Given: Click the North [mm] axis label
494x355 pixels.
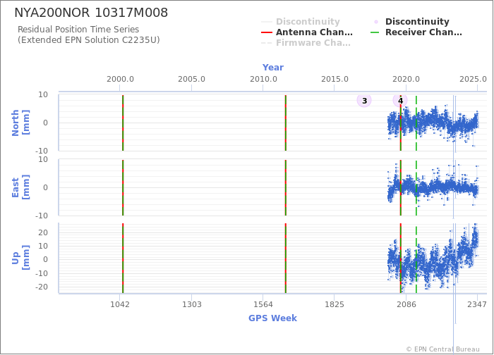Looking at the screenshot, I should click(20, 123).
